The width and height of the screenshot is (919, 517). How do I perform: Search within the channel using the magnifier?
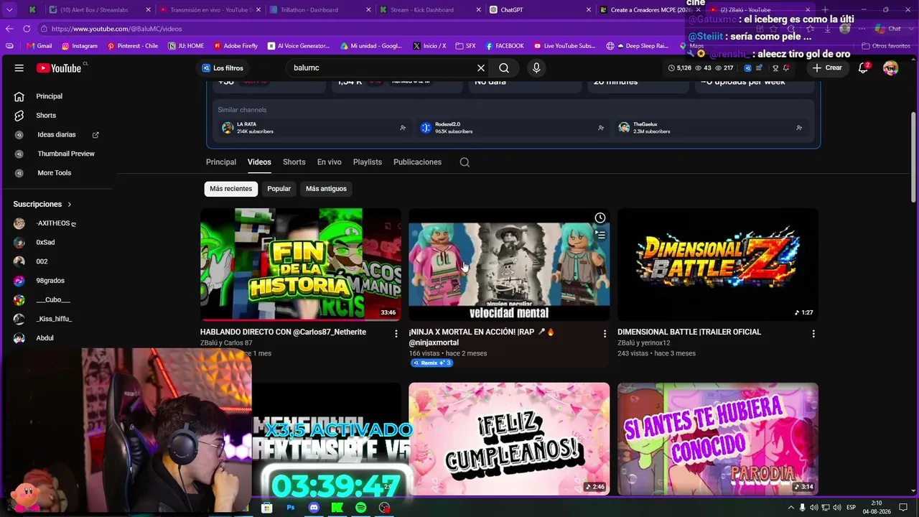[465, 162]
